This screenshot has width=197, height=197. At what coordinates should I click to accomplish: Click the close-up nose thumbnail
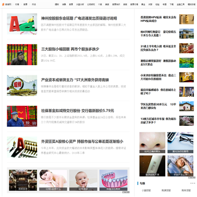point(152,143)
